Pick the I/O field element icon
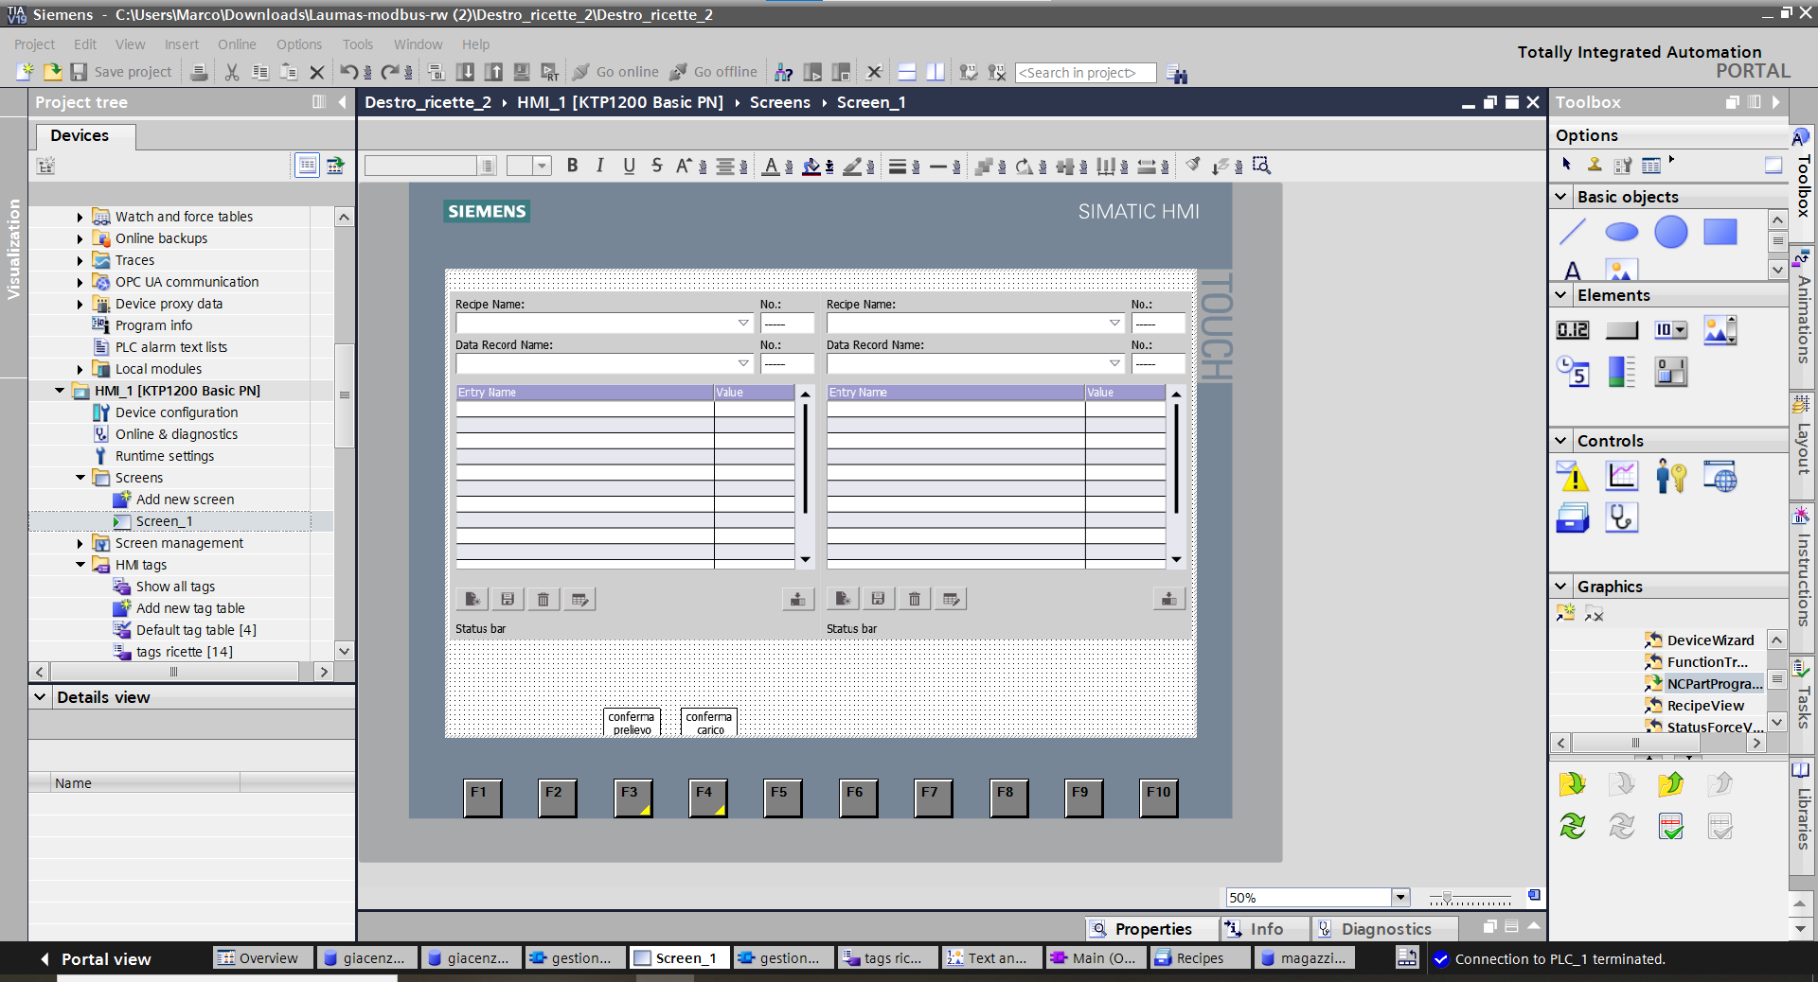Image resolution: width=1818 pixels, height=982 pixels. (x=1573, y=330)
